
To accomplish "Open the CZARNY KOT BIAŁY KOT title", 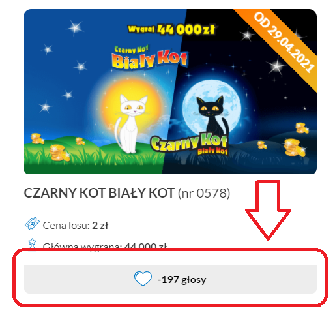I will [x=99, y=193].
